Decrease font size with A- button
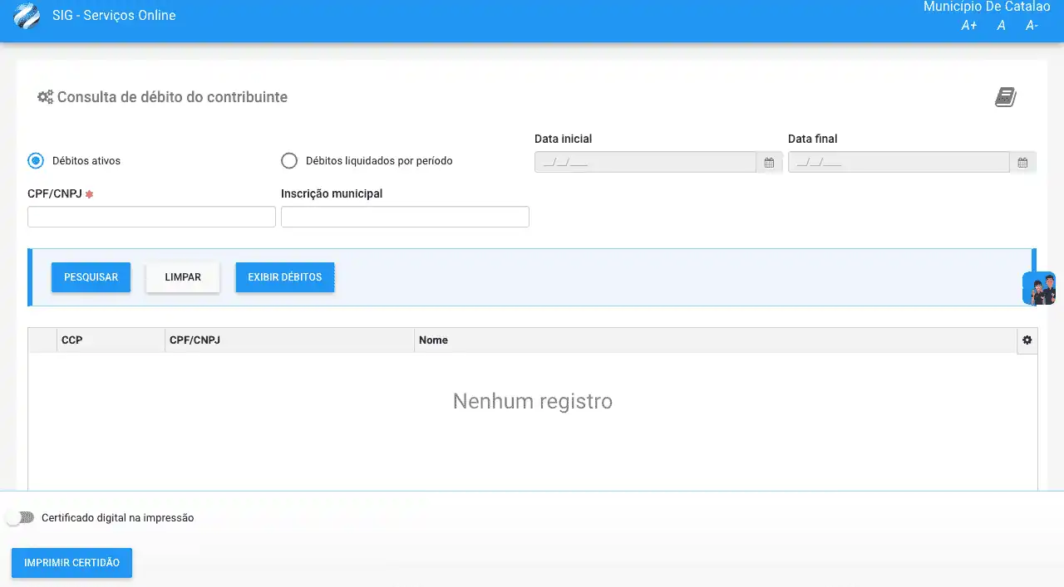 (1032, 26)
